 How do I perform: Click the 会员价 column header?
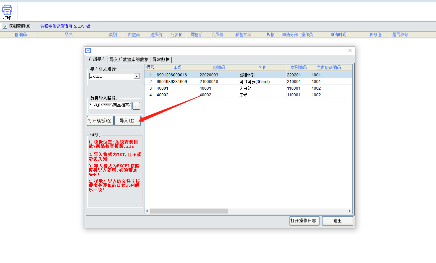217,35
